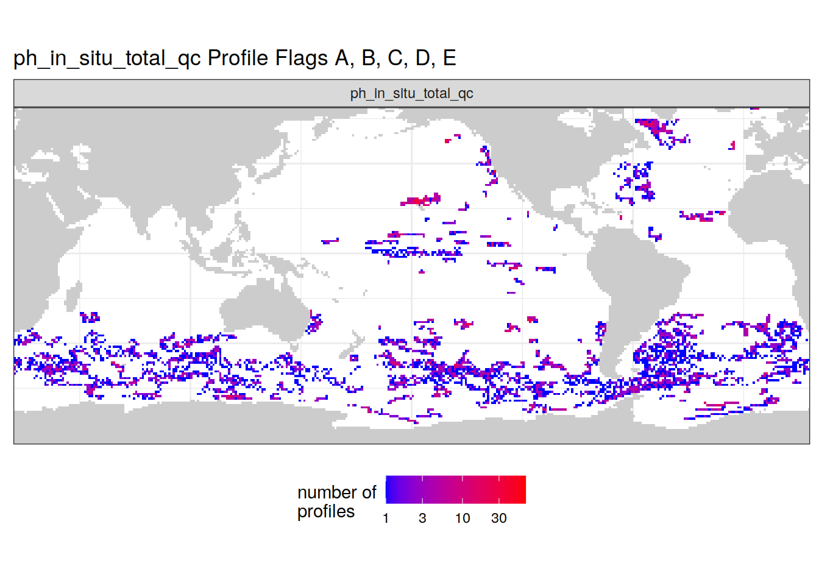819x585 pixels.
Task: Click the "number of profiles" legend title
Action: 336,502
